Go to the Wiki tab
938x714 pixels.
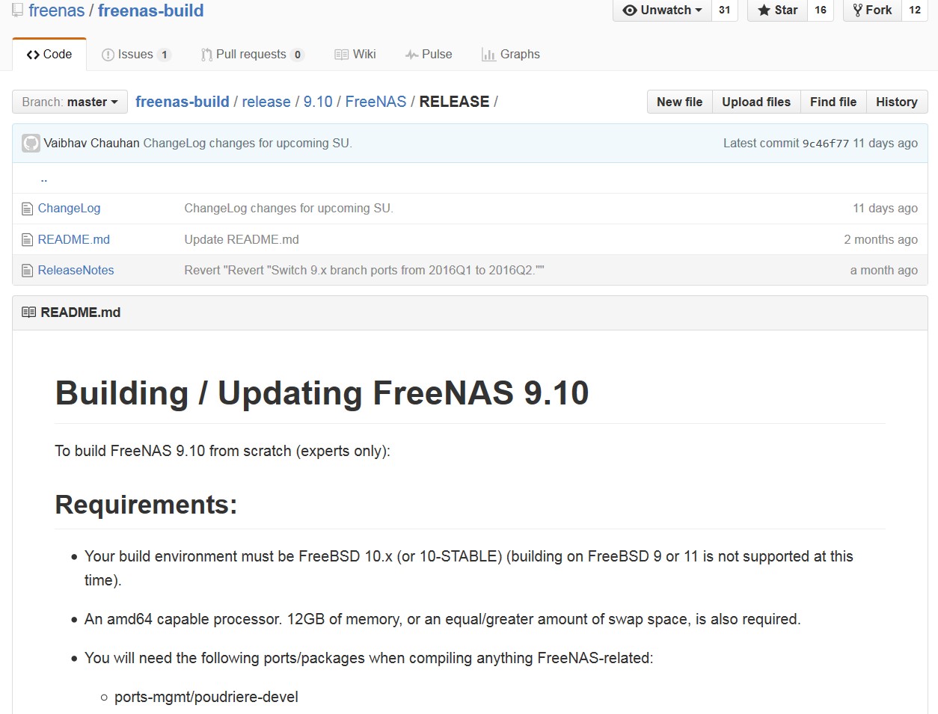point(355,55)
